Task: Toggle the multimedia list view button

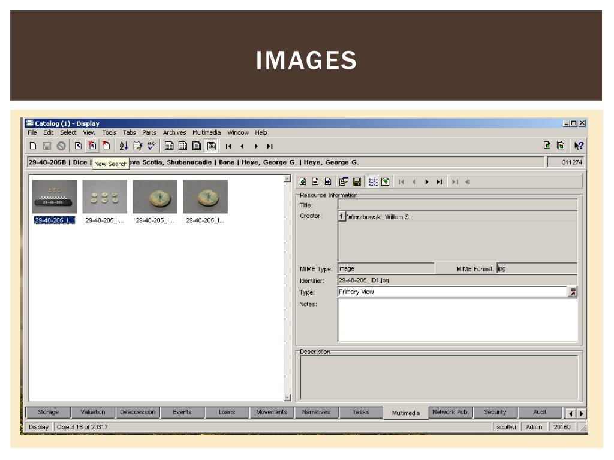Action: [x=372, y=181]
